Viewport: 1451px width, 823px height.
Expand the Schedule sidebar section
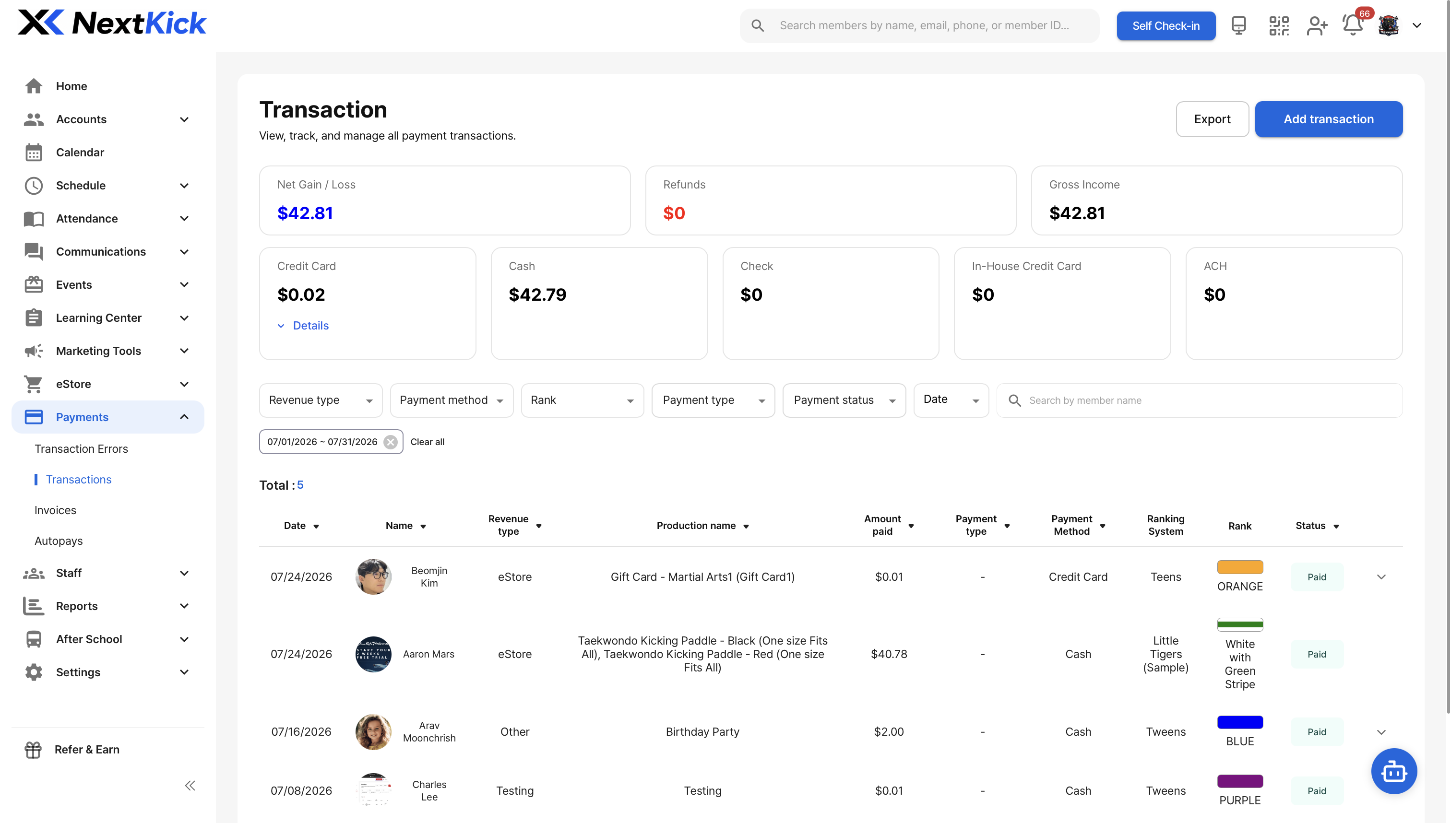[x=184, y=186]
